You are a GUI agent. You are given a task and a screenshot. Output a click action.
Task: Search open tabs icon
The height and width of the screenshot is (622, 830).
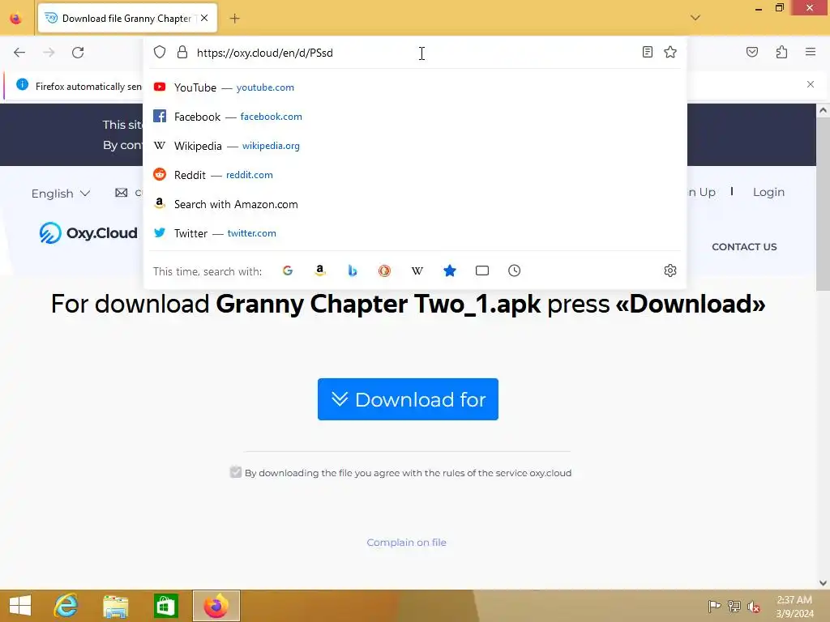tap(482, 271)
